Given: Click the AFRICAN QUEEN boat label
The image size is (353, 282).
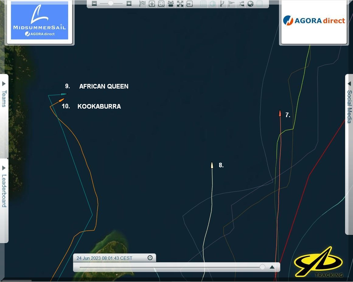Looking at the screenshot, I should tap(104, 86).
